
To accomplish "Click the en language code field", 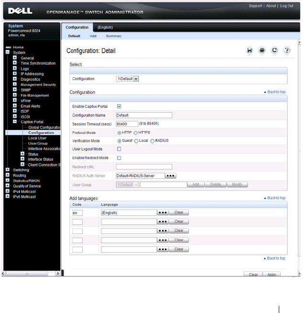I will coord(78,213).
